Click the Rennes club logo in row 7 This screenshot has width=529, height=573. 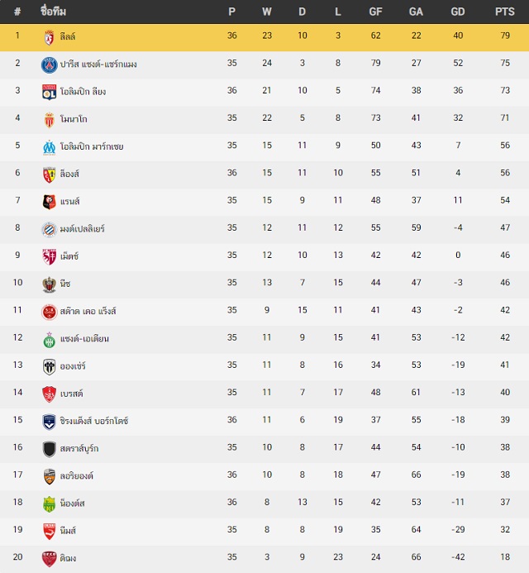point(50,202)
